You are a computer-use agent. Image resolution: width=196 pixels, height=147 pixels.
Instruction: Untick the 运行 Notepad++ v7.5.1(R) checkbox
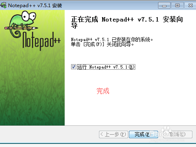pos(73,67)
